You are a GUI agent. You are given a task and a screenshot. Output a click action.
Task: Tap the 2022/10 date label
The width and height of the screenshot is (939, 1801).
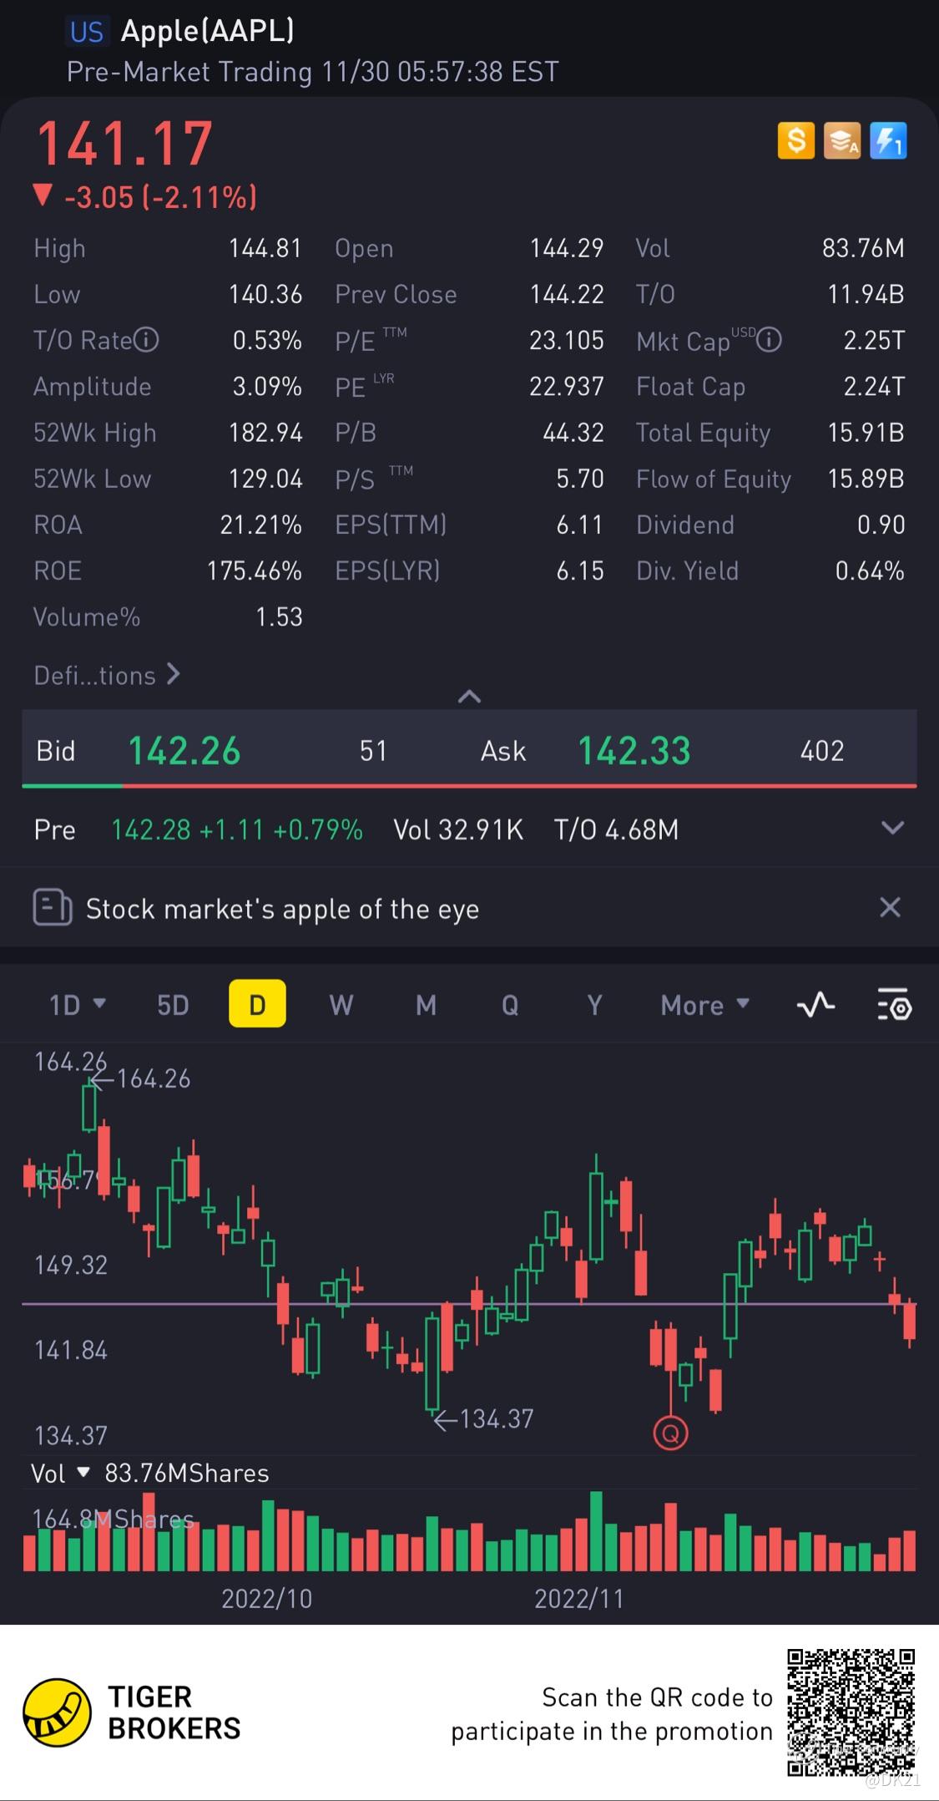click(x=266, y=1598)
